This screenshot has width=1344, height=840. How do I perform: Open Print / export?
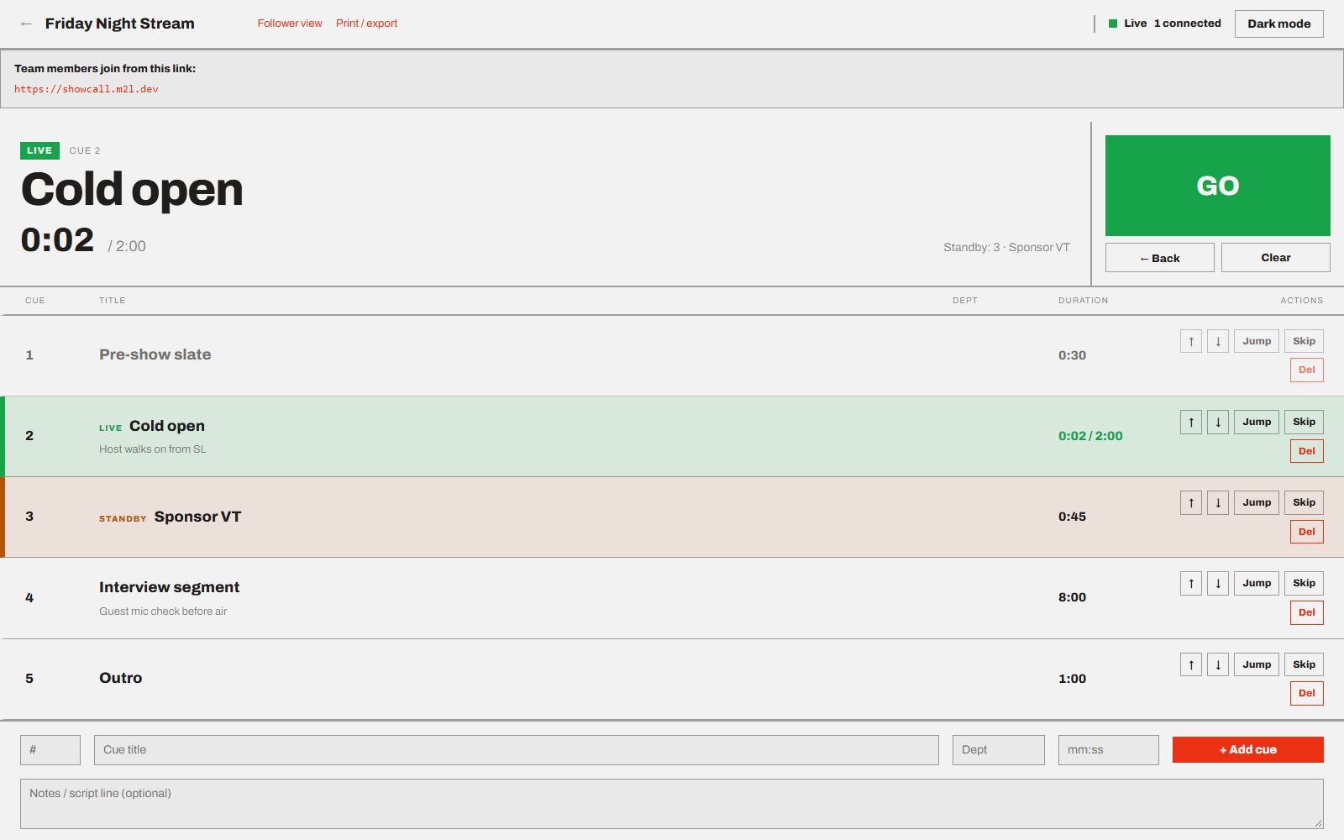pos(366,24)
